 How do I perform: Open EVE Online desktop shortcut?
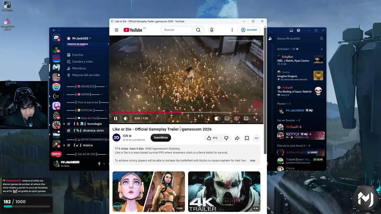point(7,6)
